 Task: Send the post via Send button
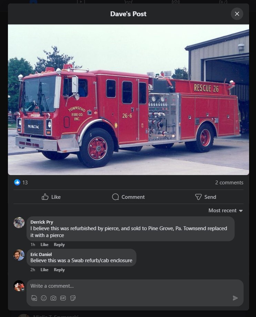(x=205, y=197)
